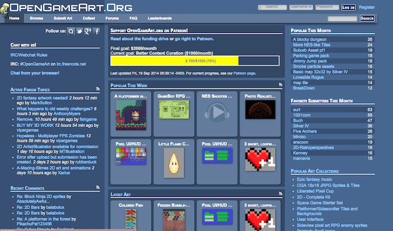This screenshot has height=231, width=393.
Task: Open 3 short, loopin... heart thumbnail in Popular This Week
Action: pos(260,159)
